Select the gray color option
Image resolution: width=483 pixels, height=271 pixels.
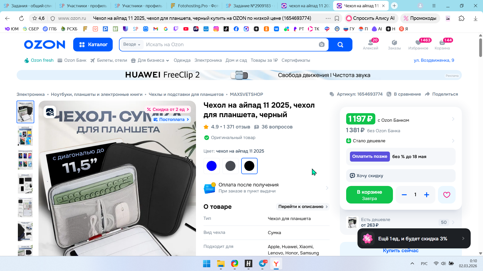(230, 166)
